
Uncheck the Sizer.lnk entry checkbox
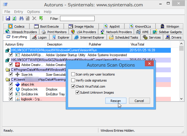tap(11, 74)
